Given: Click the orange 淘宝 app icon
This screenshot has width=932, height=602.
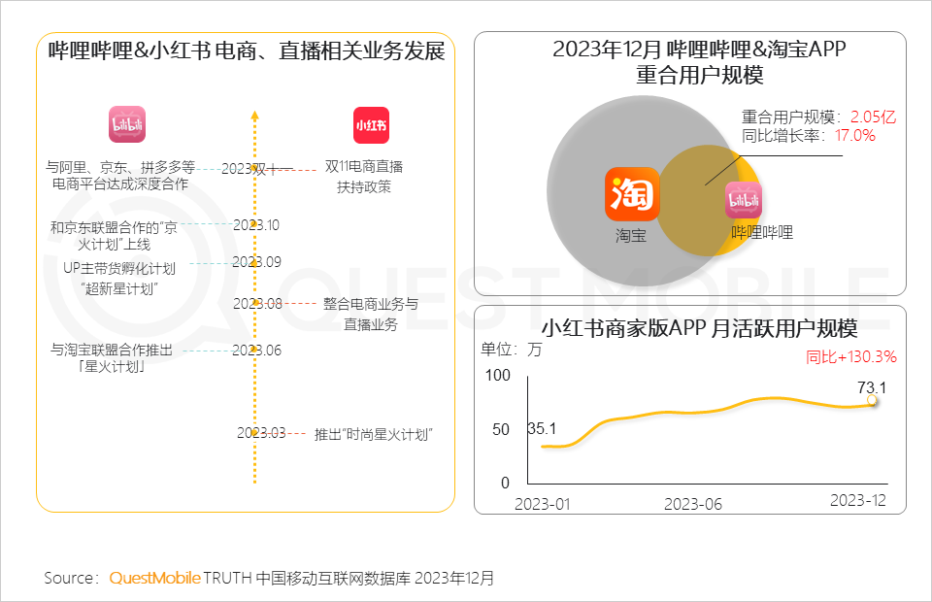Looking at the screenshot, I should coord(632,194).
